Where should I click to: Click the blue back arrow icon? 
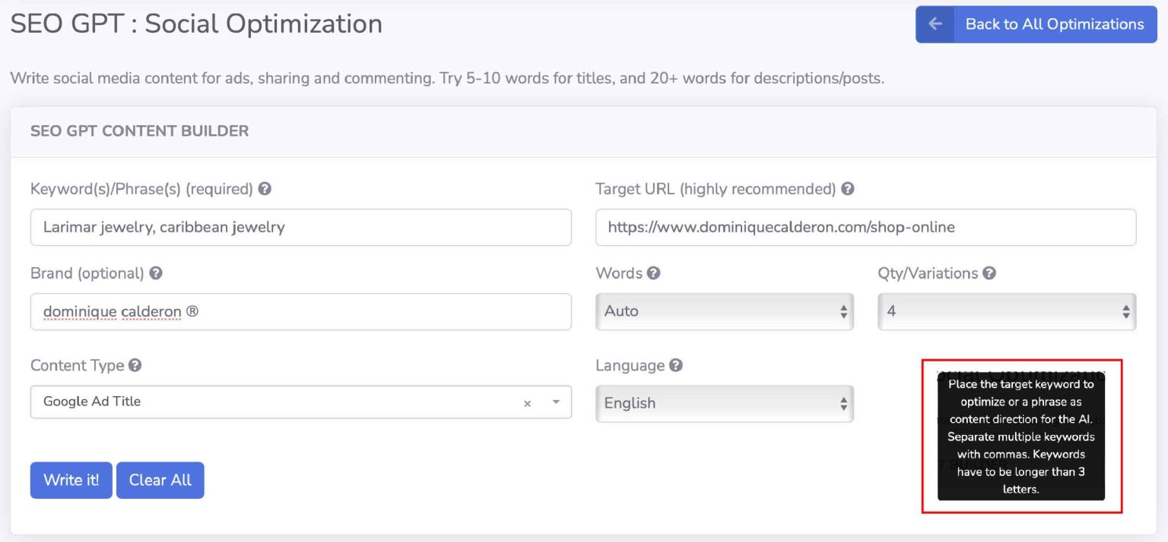pyautogui.click(x=935, y=24)
